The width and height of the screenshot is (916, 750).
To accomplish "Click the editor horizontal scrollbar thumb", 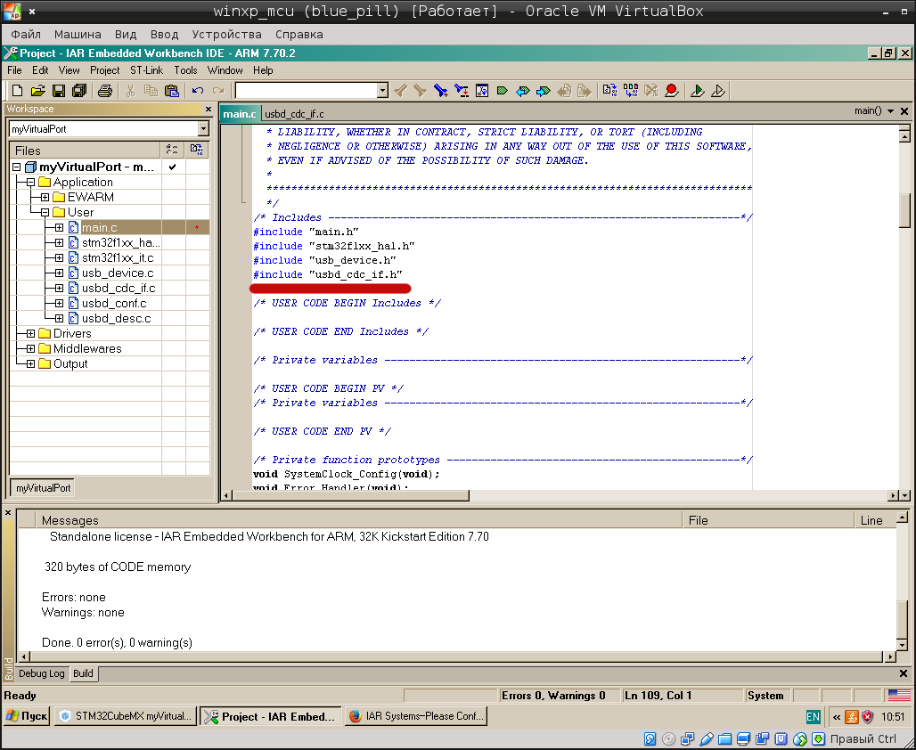I will tap(351, 495).
